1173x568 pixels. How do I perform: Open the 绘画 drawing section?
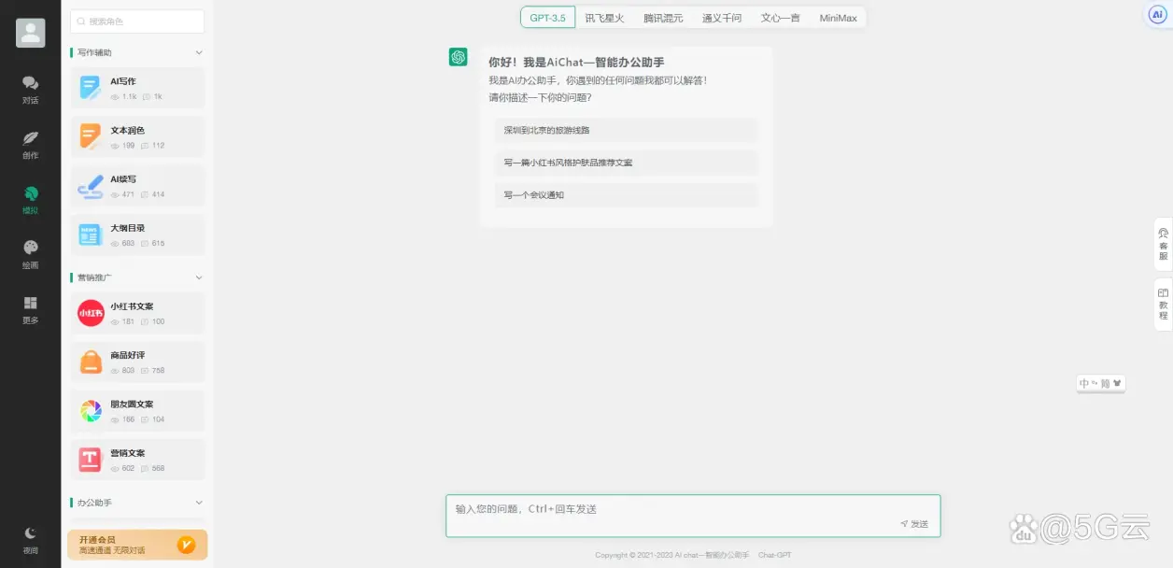[x=30, y=254]
